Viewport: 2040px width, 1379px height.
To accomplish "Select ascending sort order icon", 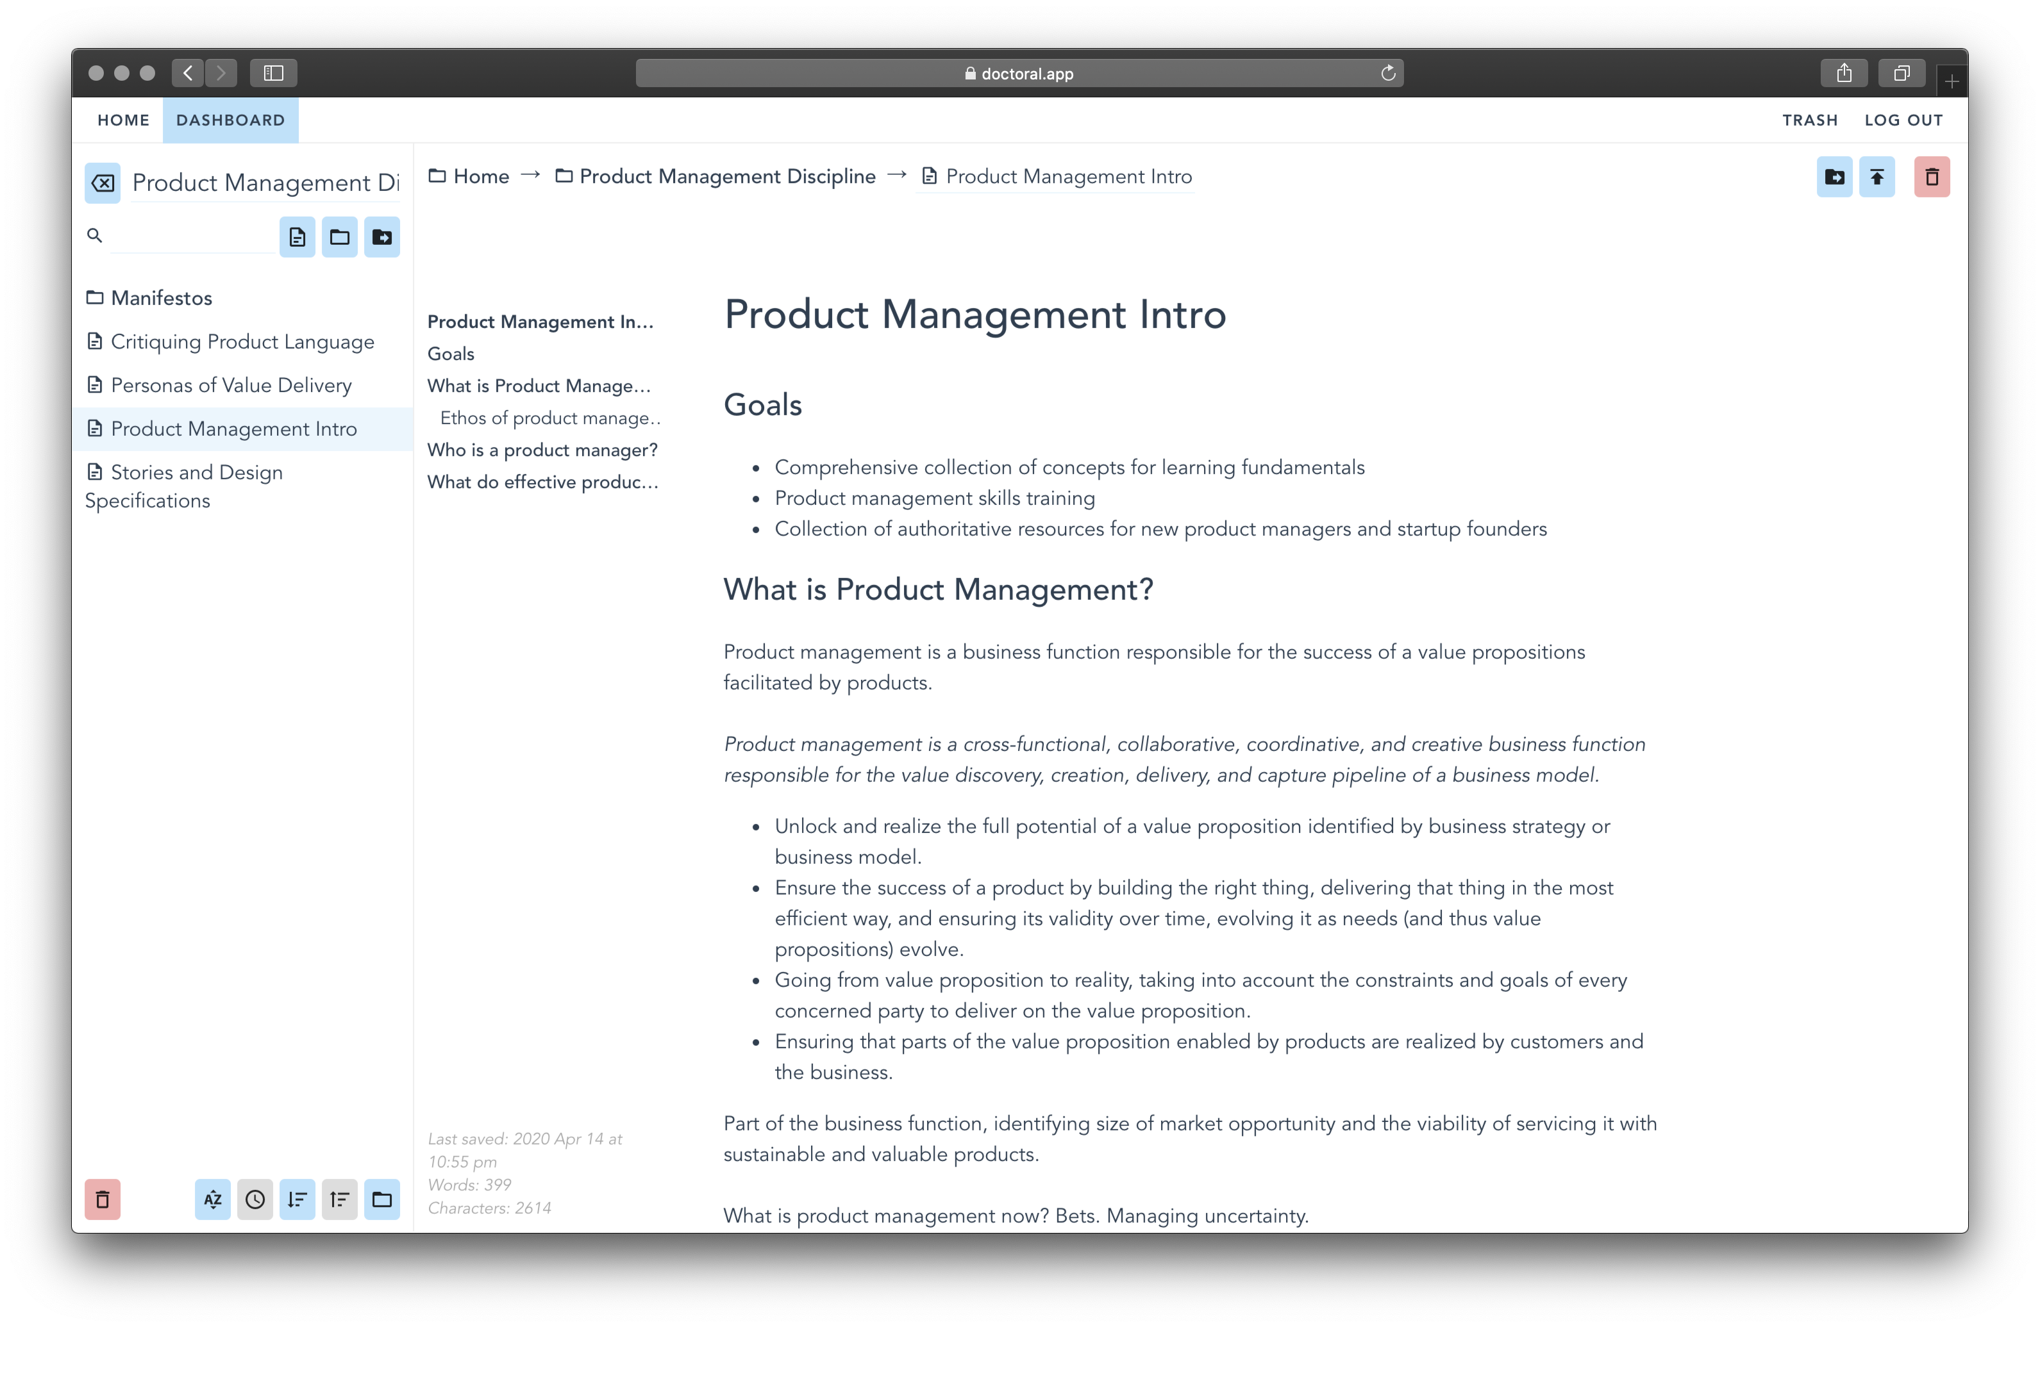I will [x=340, y=1199].
